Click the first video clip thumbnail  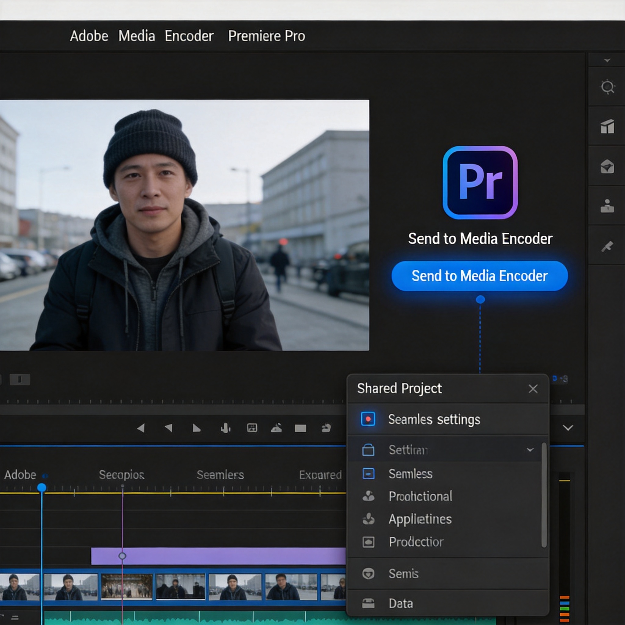pos(20,587)
